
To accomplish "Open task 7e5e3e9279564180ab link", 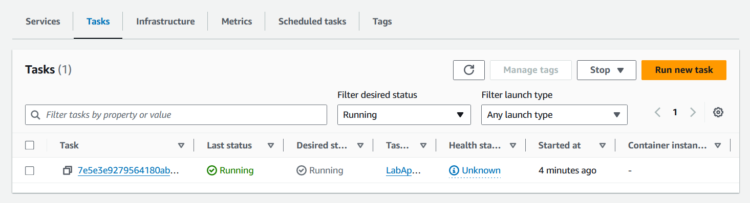I will click(128, 171).
